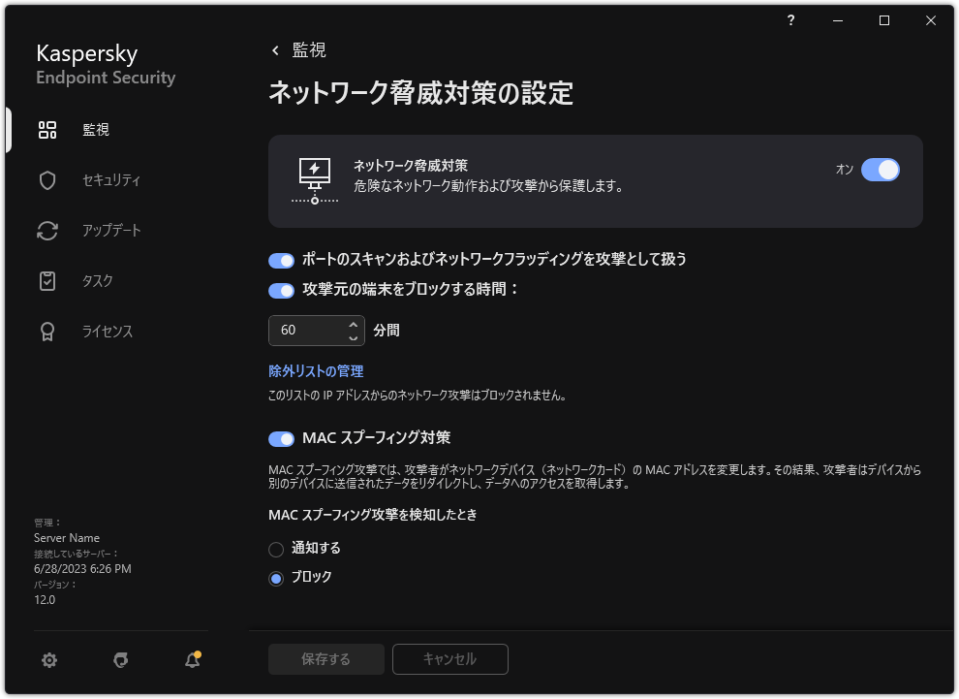959x699 pixels.
Task: Disable ポートのスキャン attack detection toggle
Action: [281, 260]
